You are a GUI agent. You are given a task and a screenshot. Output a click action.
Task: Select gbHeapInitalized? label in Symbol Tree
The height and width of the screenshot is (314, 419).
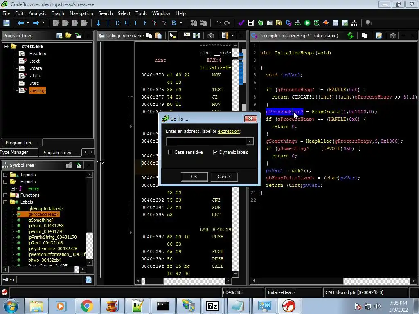point(46,209)
